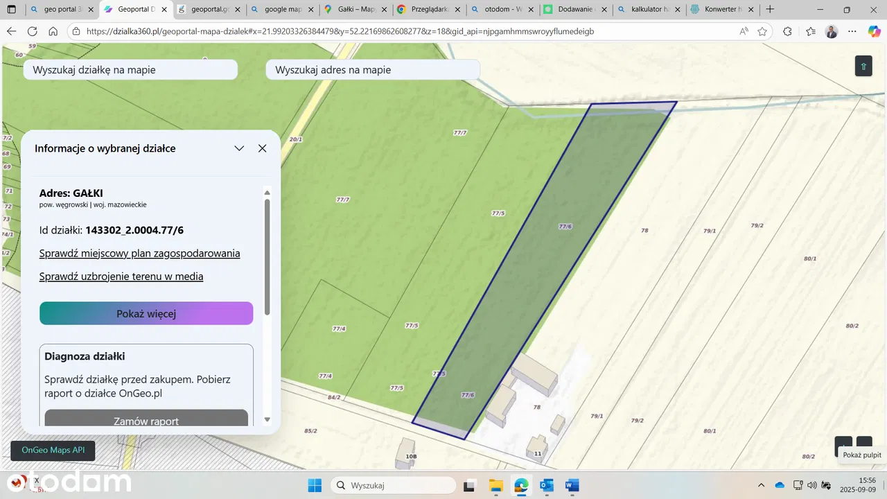887x499 pixels.
Task: Refresh the page with the reload icon
Action: (32, 32)
